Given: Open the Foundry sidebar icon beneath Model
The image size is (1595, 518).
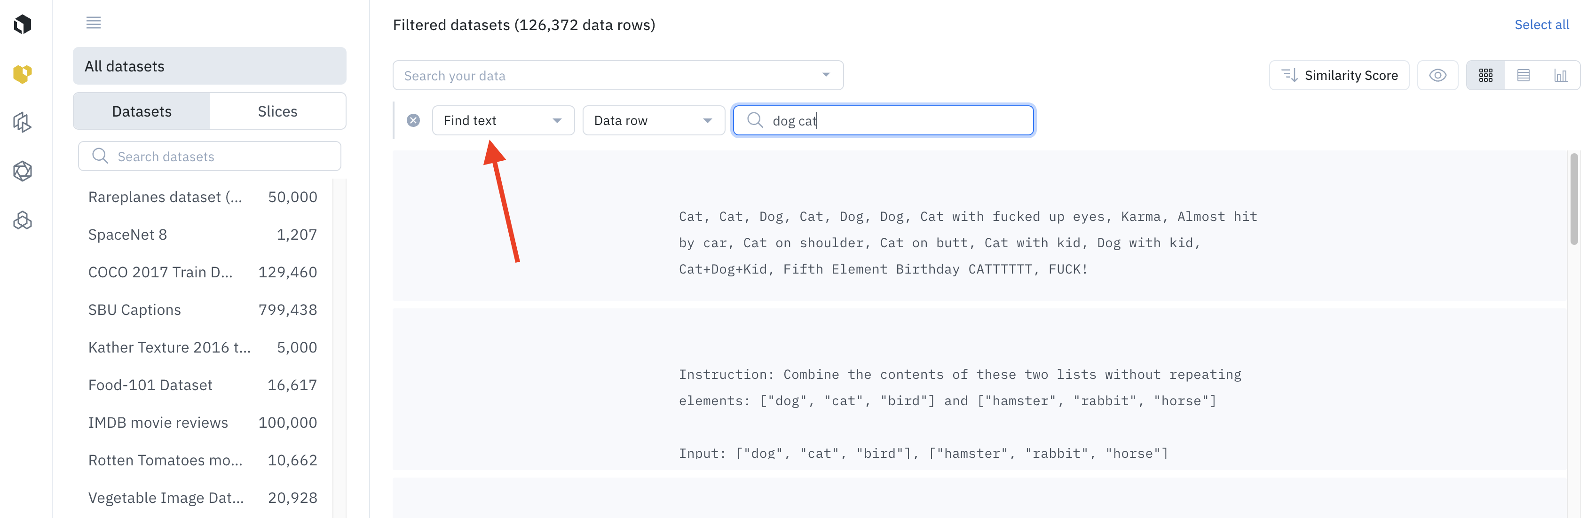Looking at the screenshot, I should 22,220.
